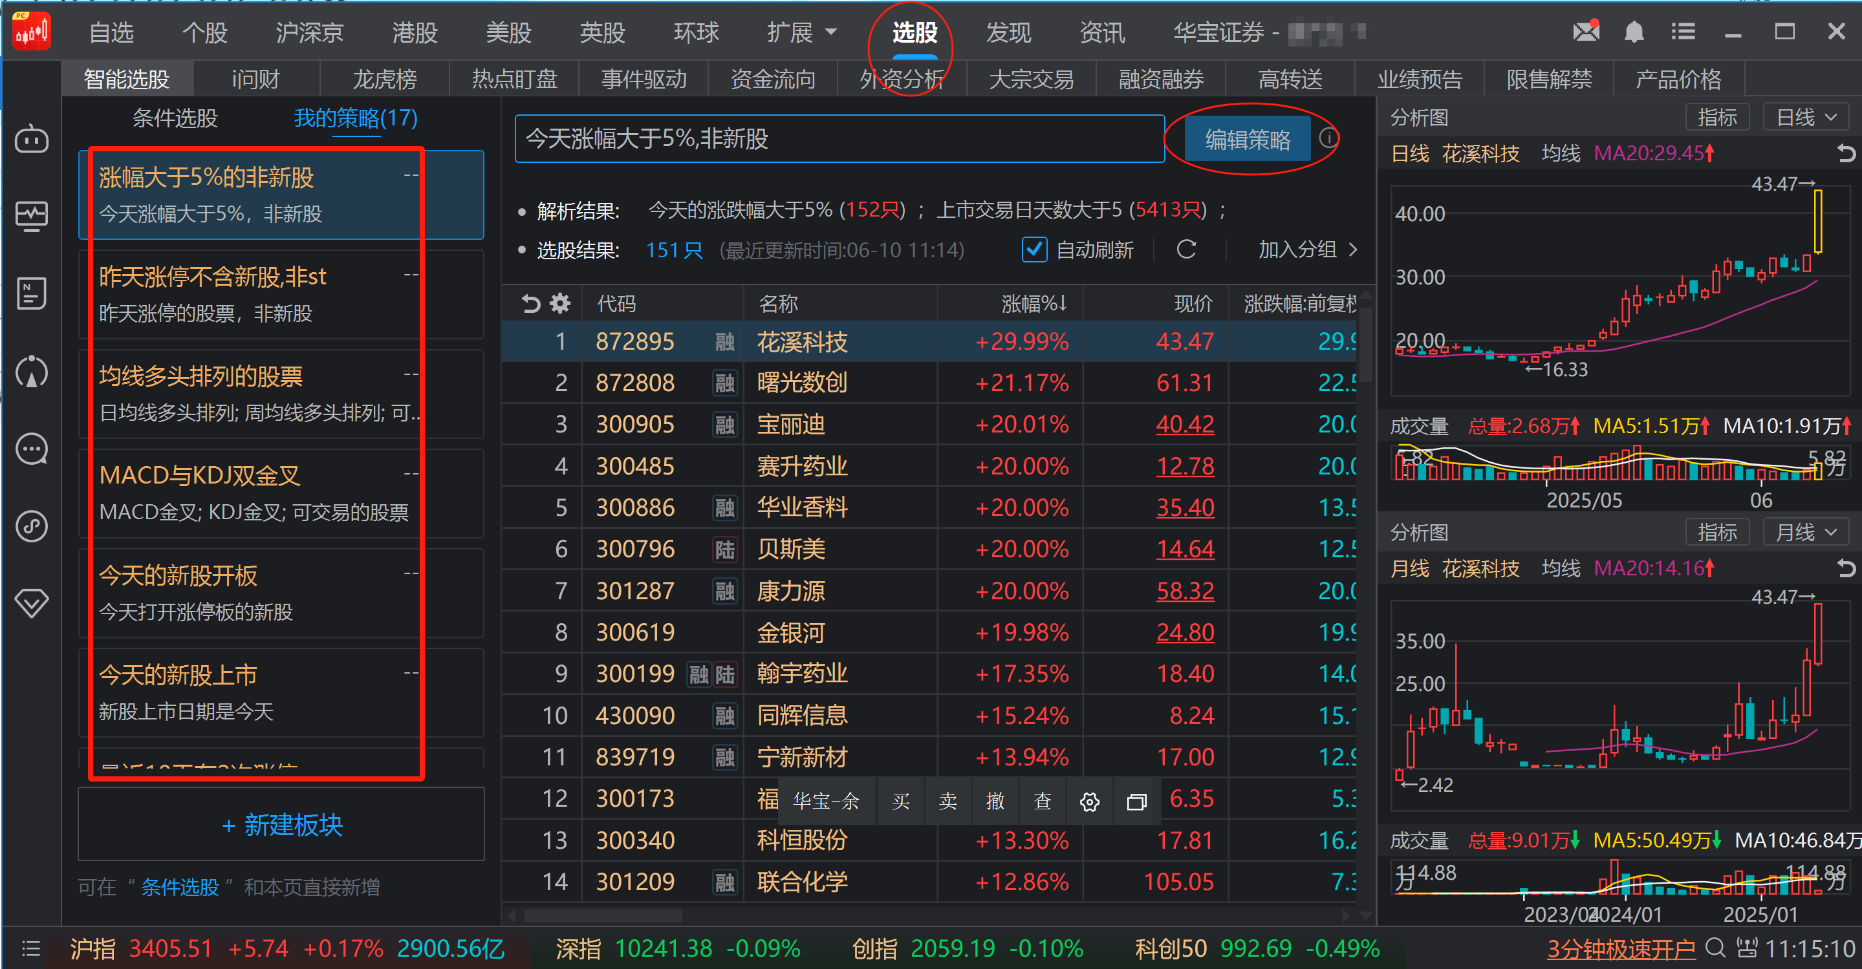1862x969 pixels.
Task: Reset the daily chart with the undo arrow
Action: point(1846,153)
